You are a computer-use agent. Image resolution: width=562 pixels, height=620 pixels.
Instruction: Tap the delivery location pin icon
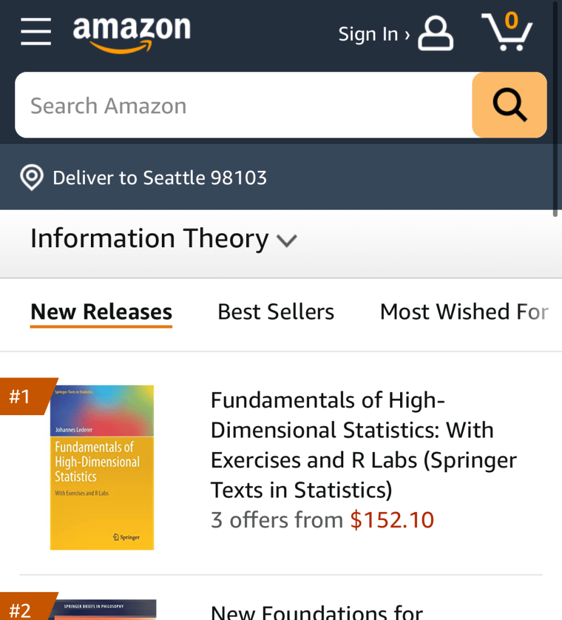(32, 178)
